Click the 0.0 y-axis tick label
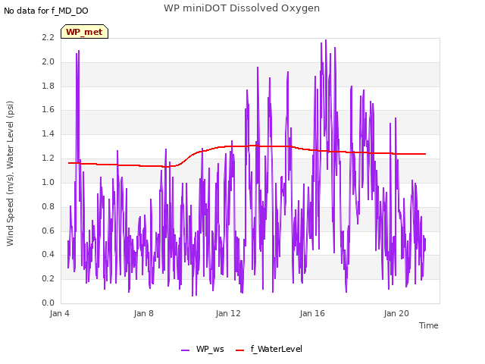The height and width of the screenshot is (364, 485). [48, 303]
